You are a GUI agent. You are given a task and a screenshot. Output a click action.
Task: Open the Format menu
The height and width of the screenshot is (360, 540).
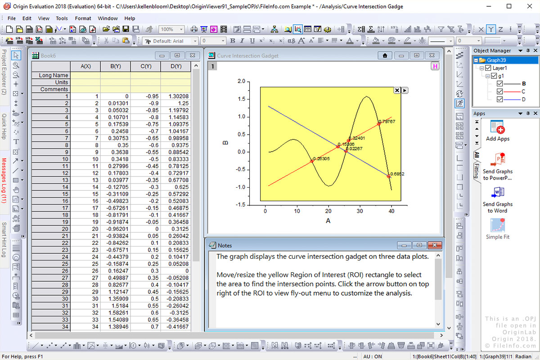[x=83, y=18]
